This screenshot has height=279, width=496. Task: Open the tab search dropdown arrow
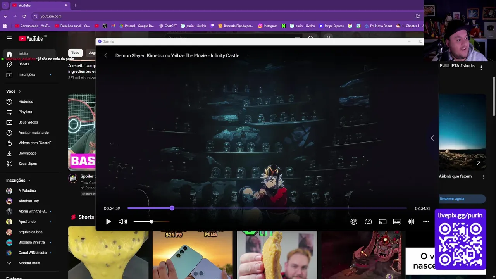5,5
